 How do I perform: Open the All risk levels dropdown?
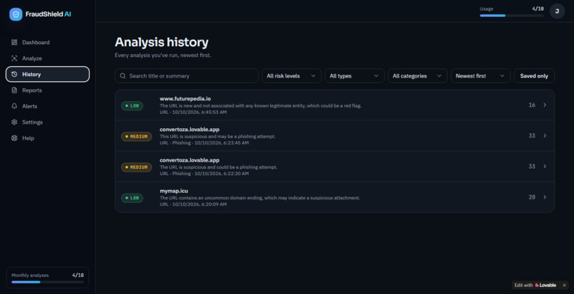pyautogui.click(x=291, y=75)
